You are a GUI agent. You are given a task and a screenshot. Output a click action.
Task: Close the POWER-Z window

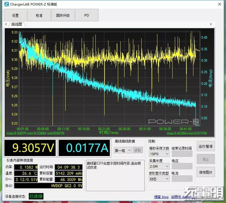click(220, 4)
